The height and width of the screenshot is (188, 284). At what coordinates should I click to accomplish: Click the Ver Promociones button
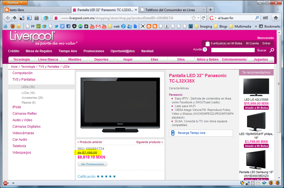pos(92,164)
